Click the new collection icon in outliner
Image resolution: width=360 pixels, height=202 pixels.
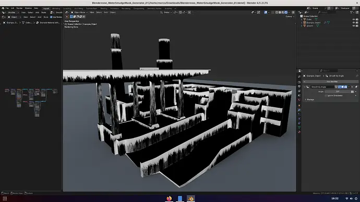coord(357,12)
